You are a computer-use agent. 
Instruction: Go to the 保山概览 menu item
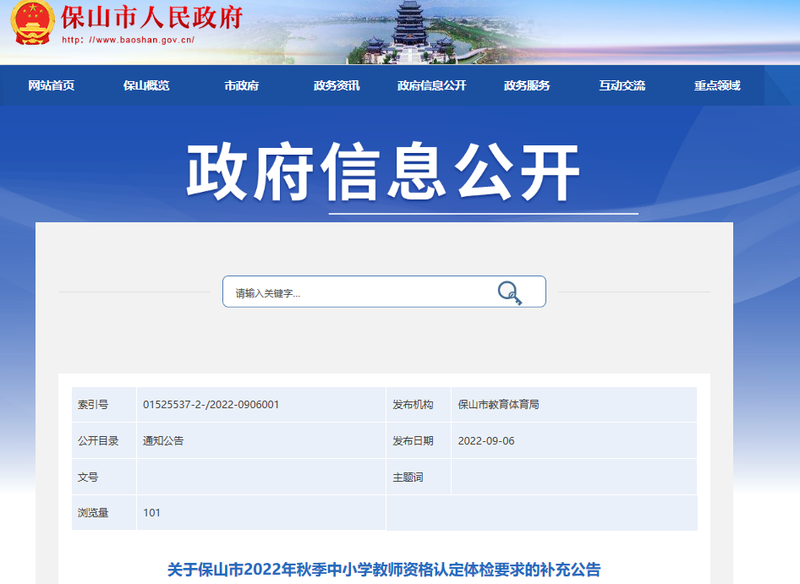click(146, 86)
